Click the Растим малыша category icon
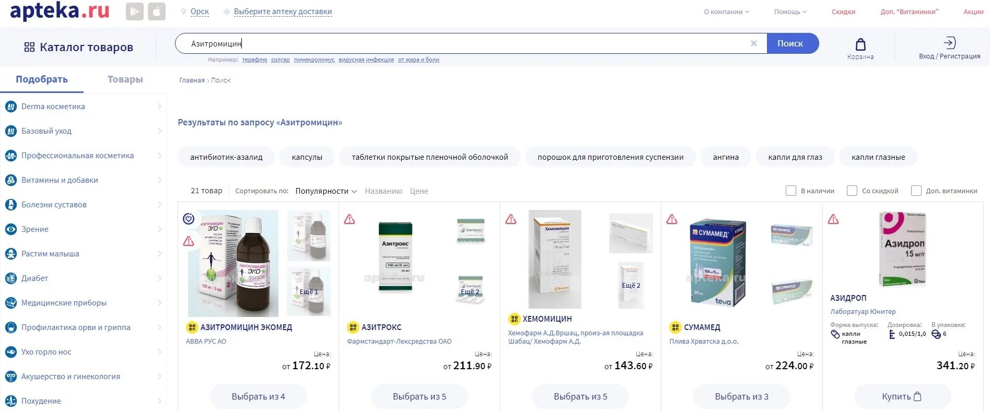Screen dimensions: 990x411 [11, 254]
